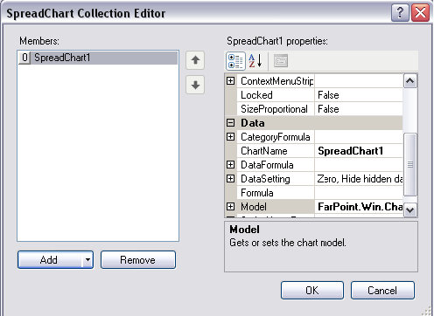The width and height of the screenshot is (434, 316).
Task: Click the CategoryFormula property label
Action: (x=276, y=137)
